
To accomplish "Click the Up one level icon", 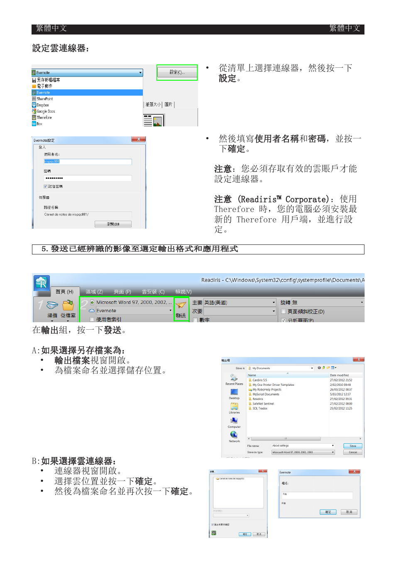I will point(323,368).
